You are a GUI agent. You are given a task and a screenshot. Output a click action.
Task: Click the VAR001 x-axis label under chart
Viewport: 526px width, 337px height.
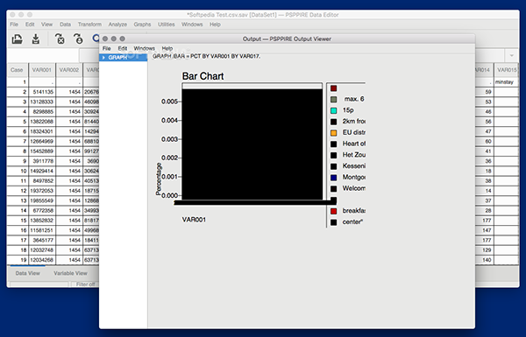(x=194, y=220)
